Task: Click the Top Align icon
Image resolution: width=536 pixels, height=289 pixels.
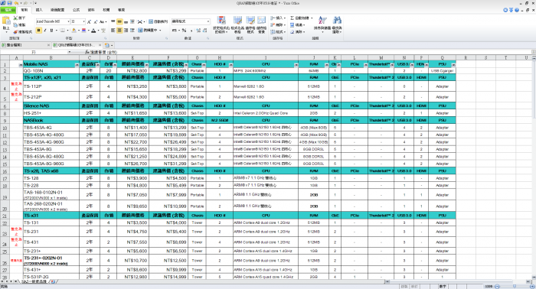Action: (113, 21)
